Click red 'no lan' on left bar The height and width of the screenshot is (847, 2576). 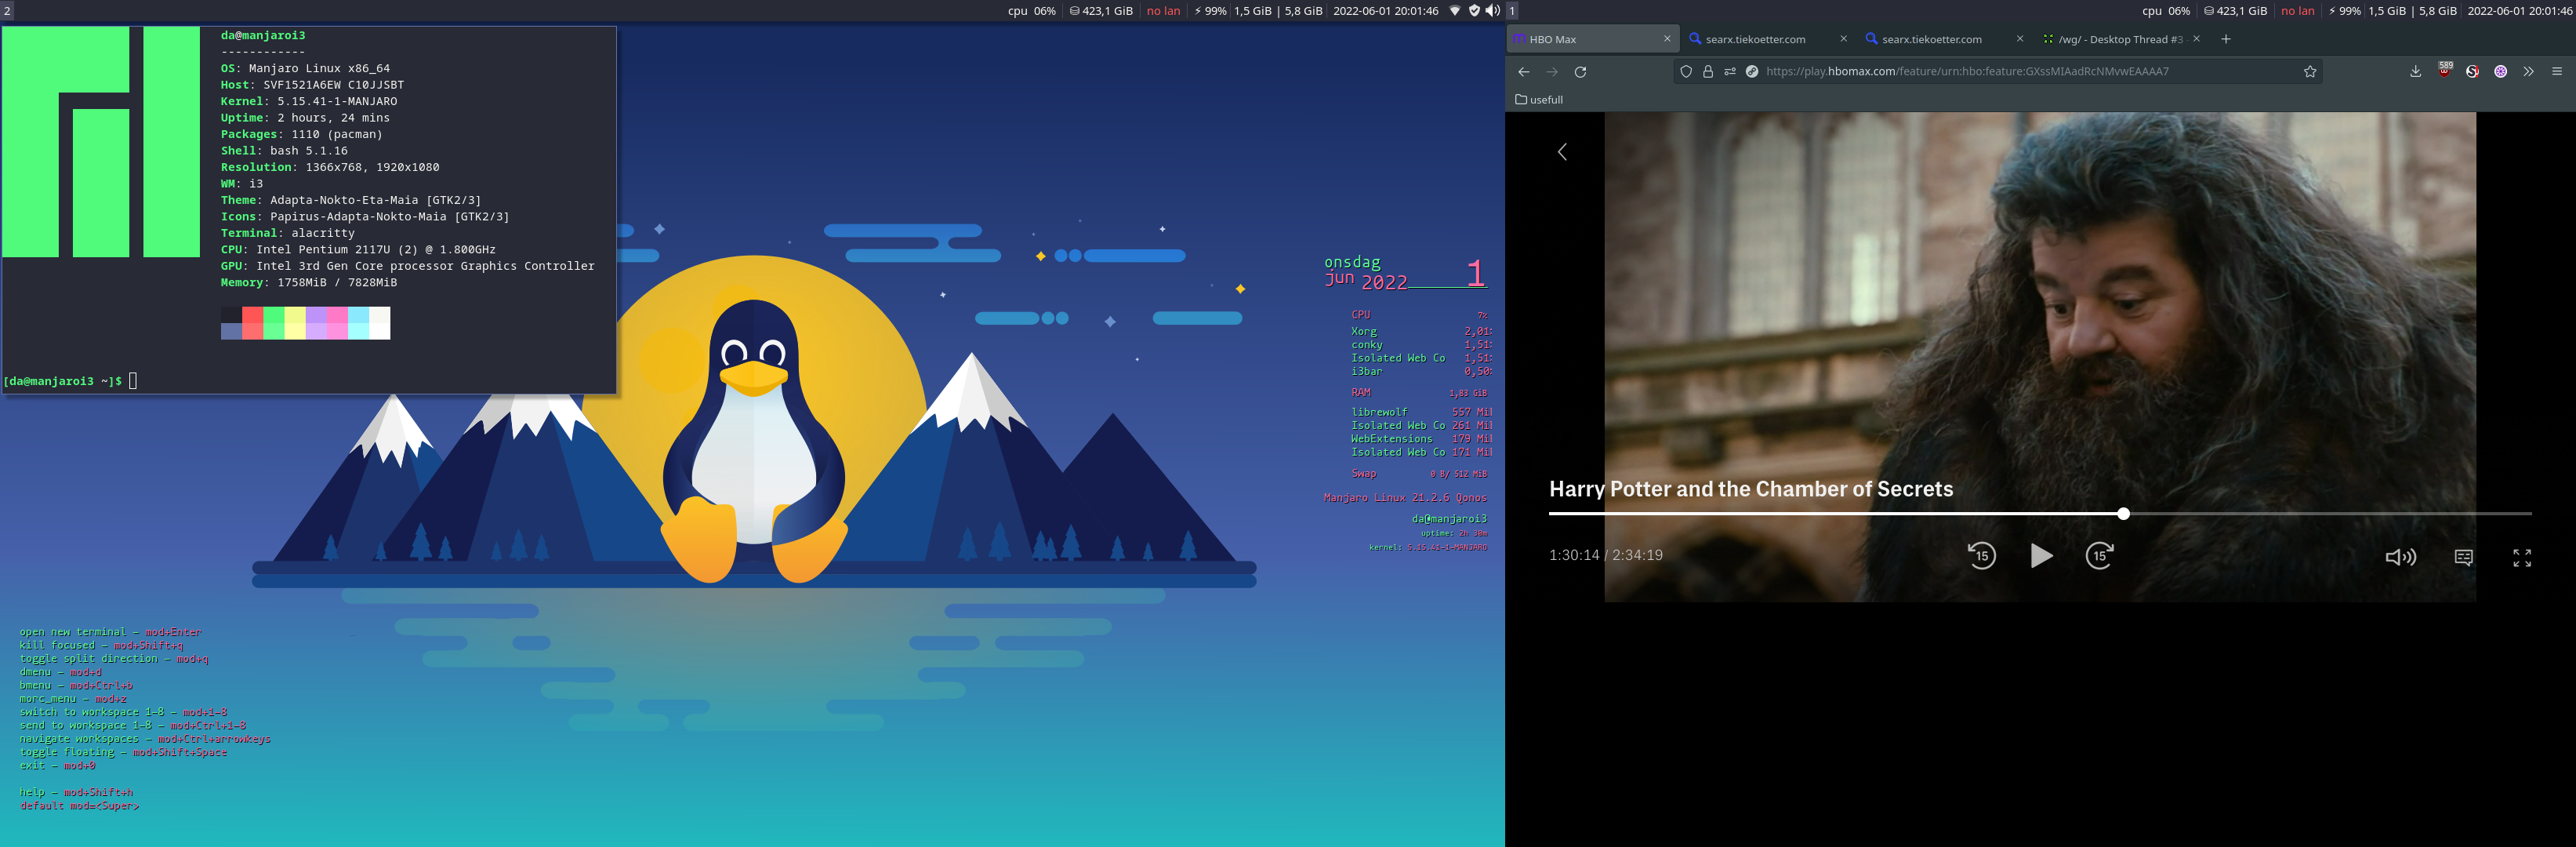(1163, 11)
